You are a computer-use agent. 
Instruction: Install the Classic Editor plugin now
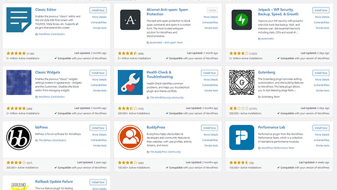[x=98, y=10]
